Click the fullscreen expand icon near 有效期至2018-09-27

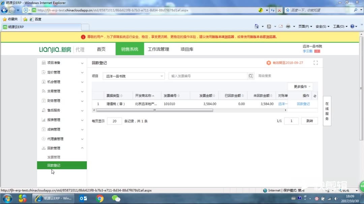point(315,62)
